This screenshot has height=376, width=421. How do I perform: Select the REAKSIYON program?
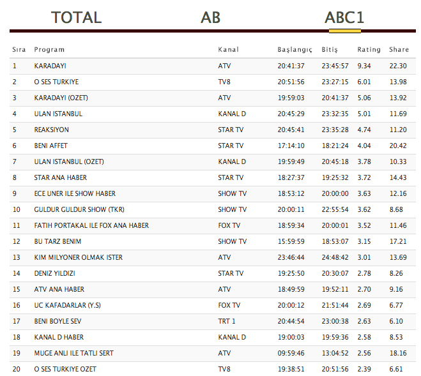(51, 130)
